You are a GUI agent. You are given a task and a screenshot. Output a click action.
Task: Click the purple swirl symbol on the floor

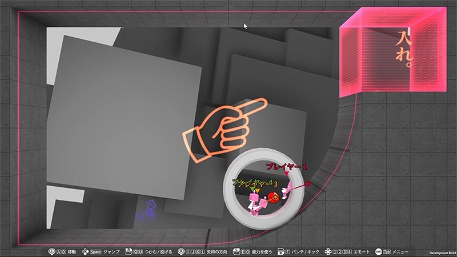(148, 210)
